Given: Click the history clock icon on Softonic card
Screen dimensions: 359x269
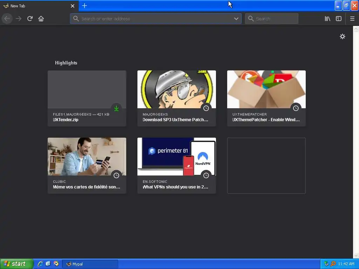Looking at the screenshot, I should 206,175.
